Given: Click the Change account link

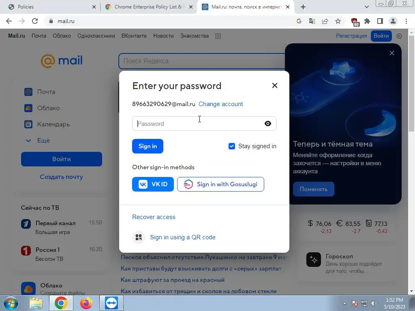Looking at the screenshot, I should (x=221, y=104).
